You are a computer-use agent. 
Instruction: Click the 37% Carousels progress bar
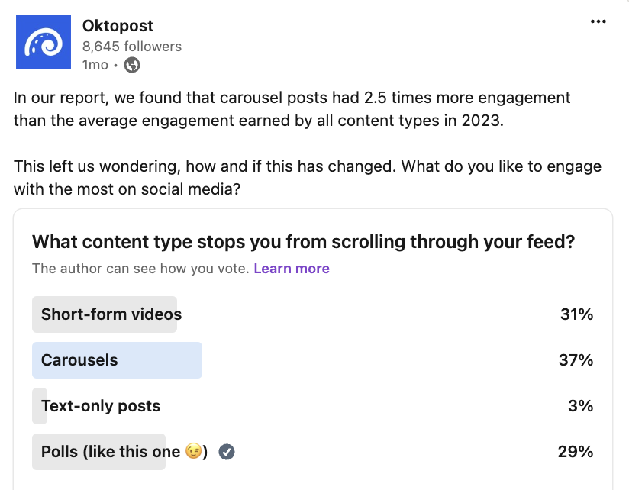117,359
